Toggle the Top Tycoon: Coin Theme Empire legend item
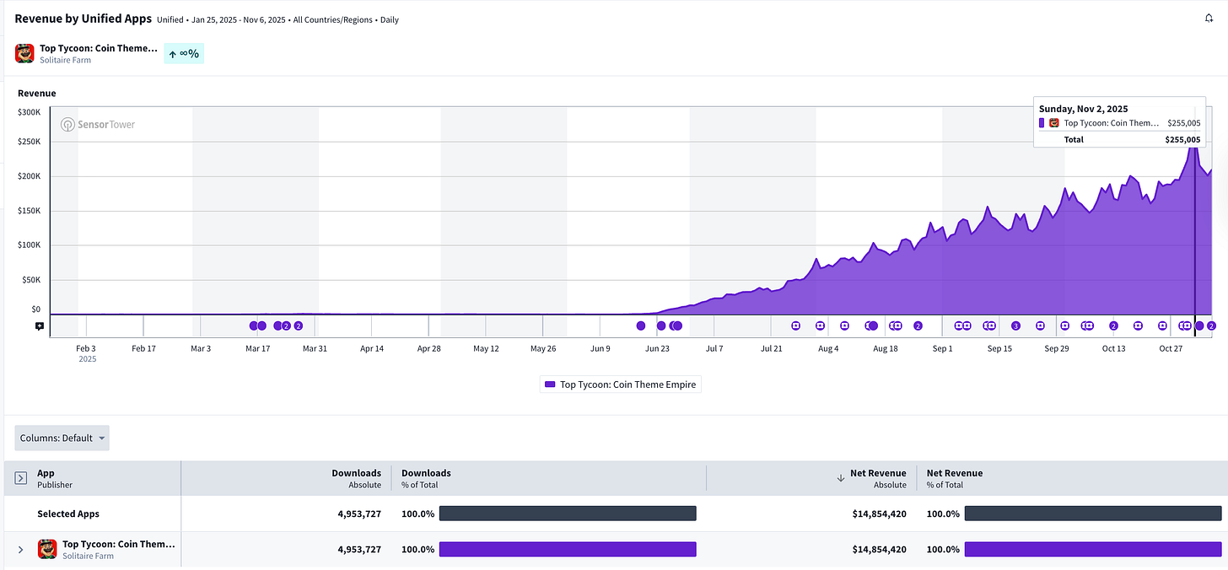Viewport: 1228px width, 570px height. [620, 384]
